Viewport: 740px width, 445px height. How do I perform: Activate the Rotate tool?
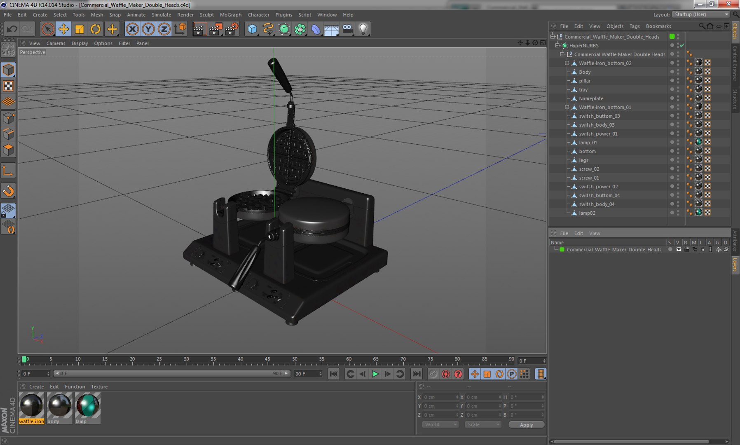point(96,29)
